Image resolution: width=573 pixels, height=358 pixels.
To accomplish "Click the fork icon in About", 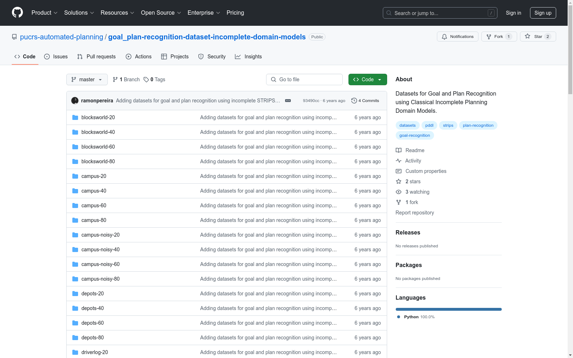I will (399, 202).
